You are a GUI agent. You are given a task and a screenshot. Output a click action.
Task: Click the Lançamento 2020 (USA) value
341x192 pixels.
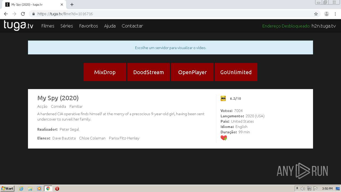click(255, 116)
